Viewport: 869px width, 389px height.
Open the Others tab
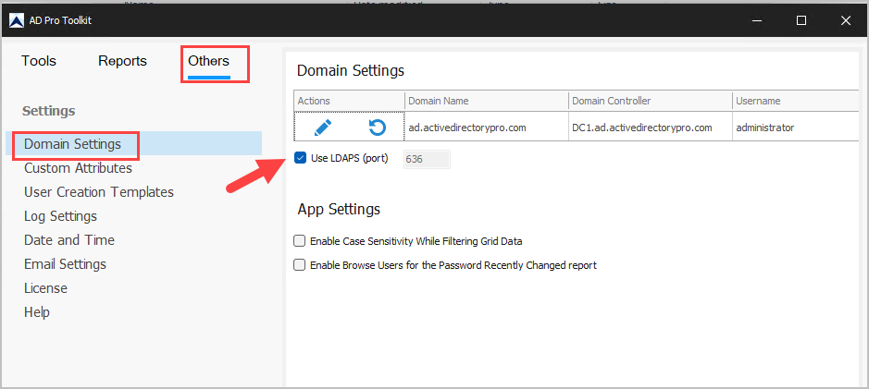[x=208, y=61]
